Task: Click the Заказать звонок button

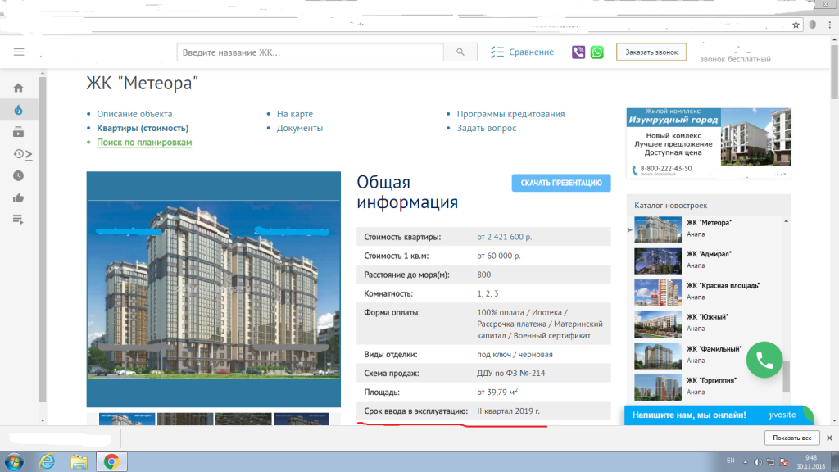Action: click(x=651, y=52)
